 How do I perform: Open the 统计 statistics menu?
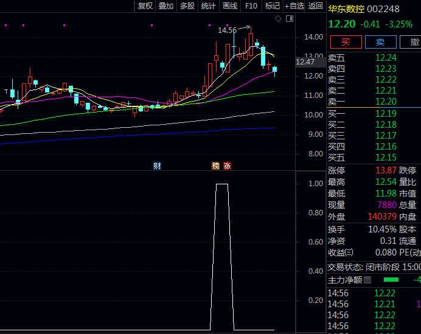pos(209,6)
